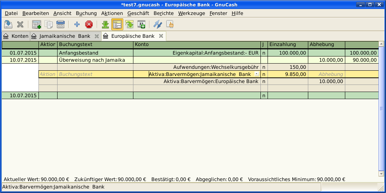This screenshot has height=193, width=386.
Task: Click the vertical scrollbar down arrow
Action: 381,174
